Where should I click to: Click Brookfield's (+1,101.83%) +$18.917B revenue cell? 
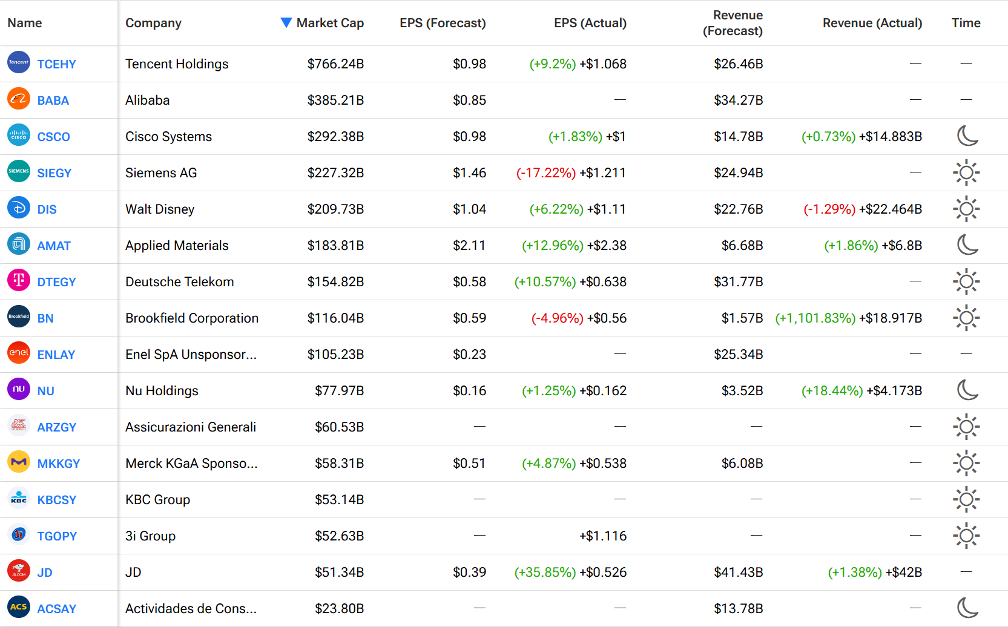tap(848, 318)
